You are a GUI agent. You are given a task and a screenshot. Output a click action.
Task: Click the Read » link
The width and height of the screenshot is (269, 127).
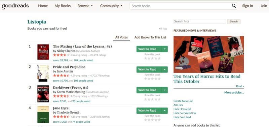240,86
